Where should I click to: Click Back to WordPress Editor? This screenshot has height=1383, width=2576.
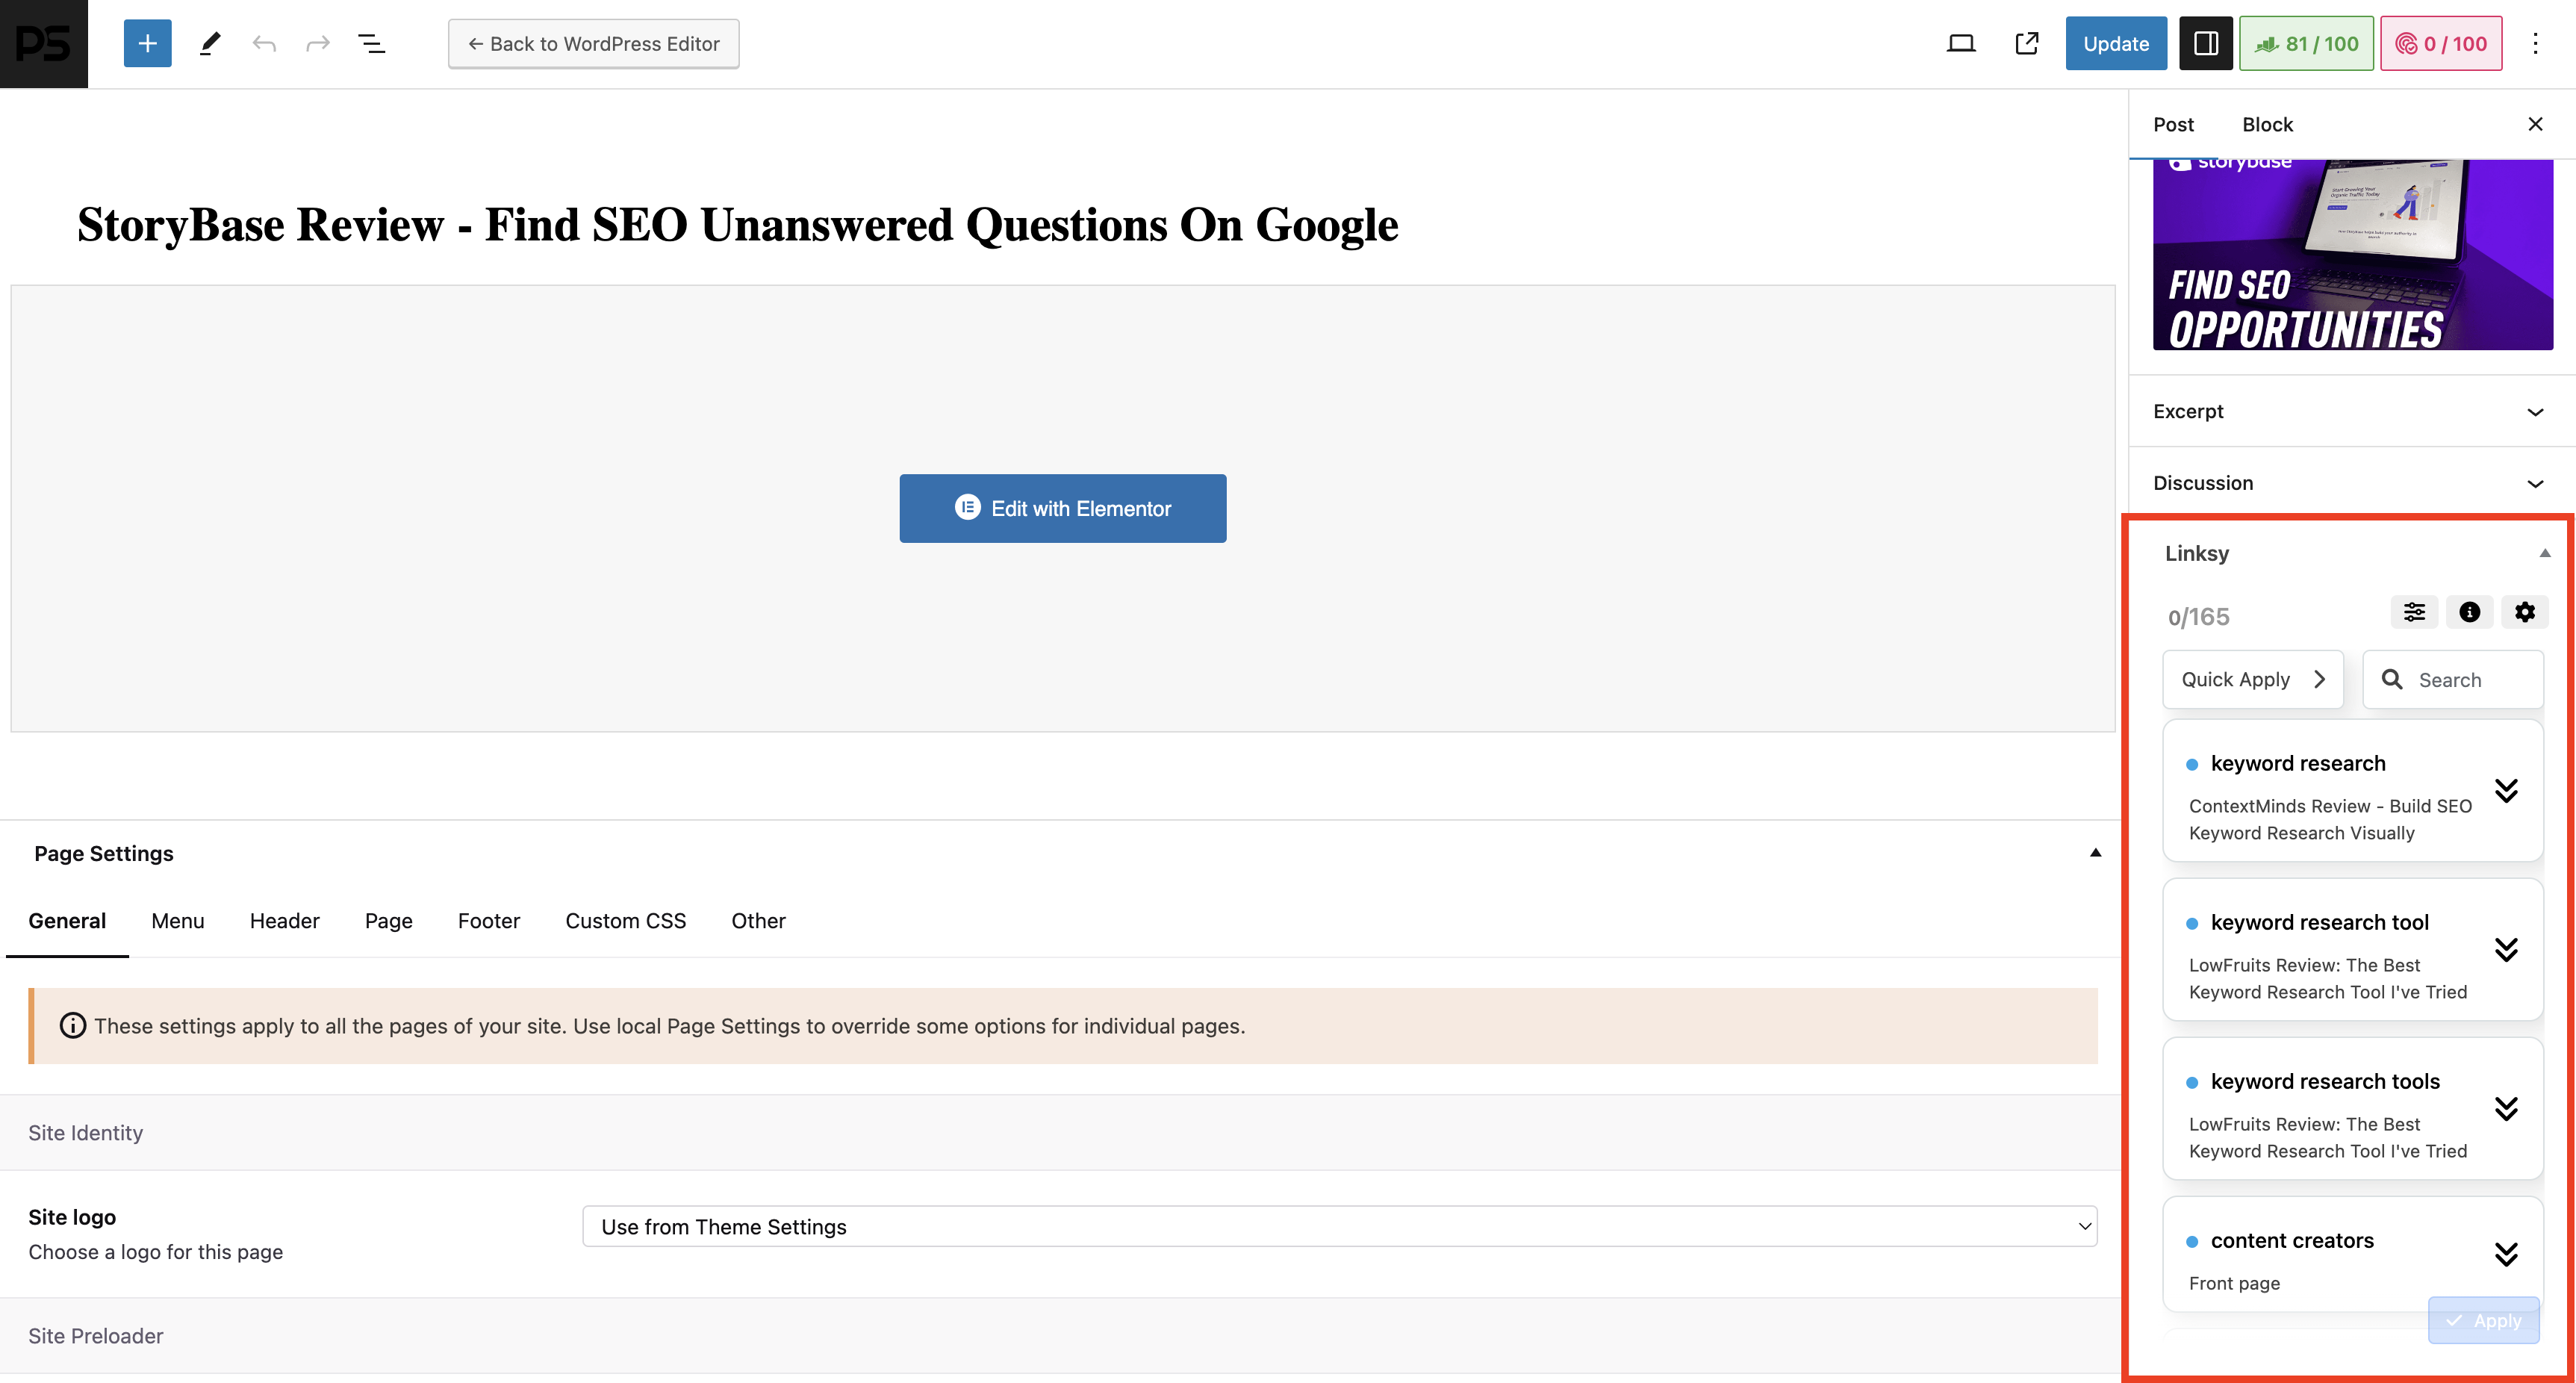(x=593, y=44)
